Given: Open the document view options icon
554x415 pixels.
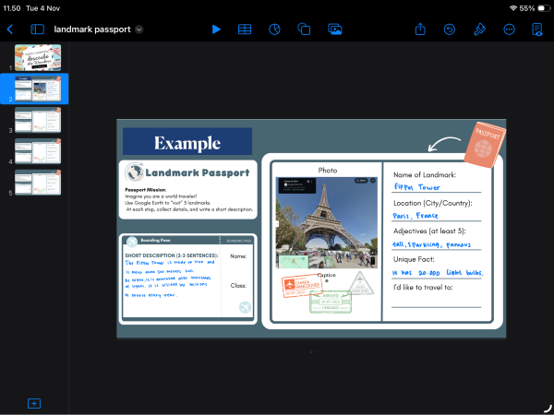Looking at the screenshot, I should pyautogui.click(x=537, y=30).
